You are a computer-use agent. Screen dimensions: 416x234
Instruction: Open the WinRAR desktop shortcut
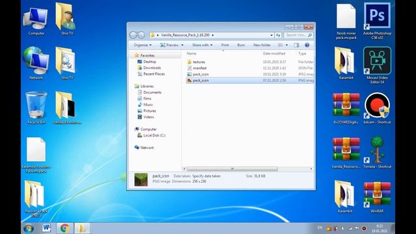pos(377,198)
